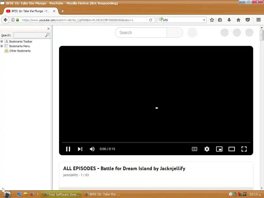The image size is (264, 198).
Task: Show your bookmarks list icon
Action: click(x=220, y=20)
